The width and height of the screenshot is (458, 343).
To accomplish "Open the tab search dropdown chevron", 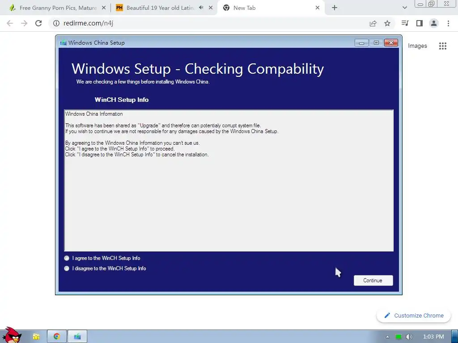I will (404, 8).
